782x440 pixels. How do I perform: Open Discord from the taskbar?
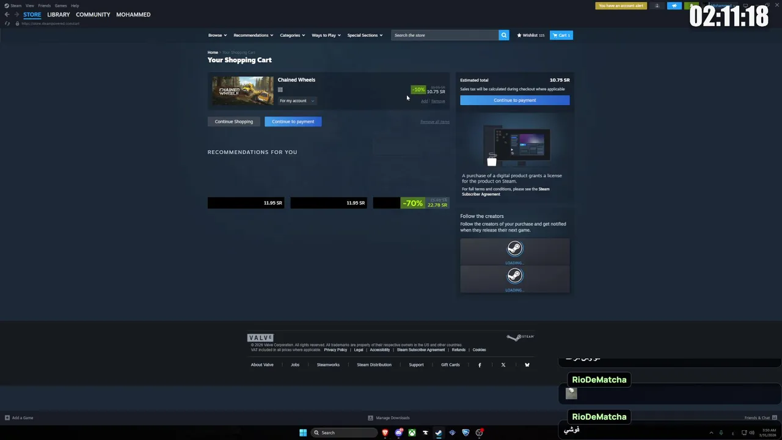pyautogui.click(x=399, y=433)
